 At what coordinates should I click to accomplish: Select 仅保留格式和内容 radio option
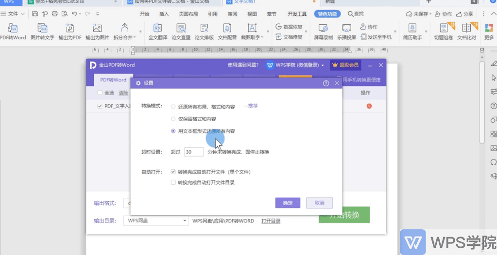[x=173, y=119]
